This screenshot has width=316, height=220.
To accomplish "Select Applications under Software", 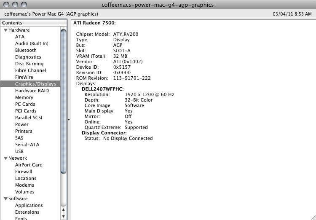I will pyautogui.click(x=29, y=205).
